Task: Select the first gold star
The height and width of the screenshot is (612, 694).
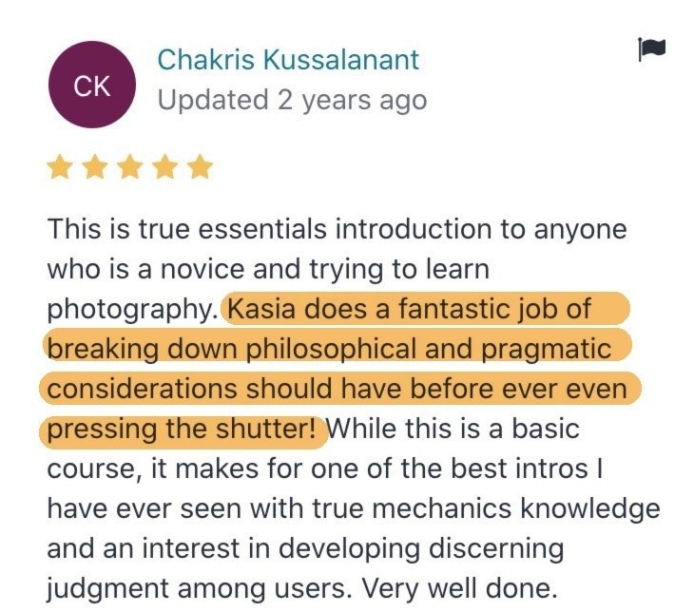Action: point(60,167)
